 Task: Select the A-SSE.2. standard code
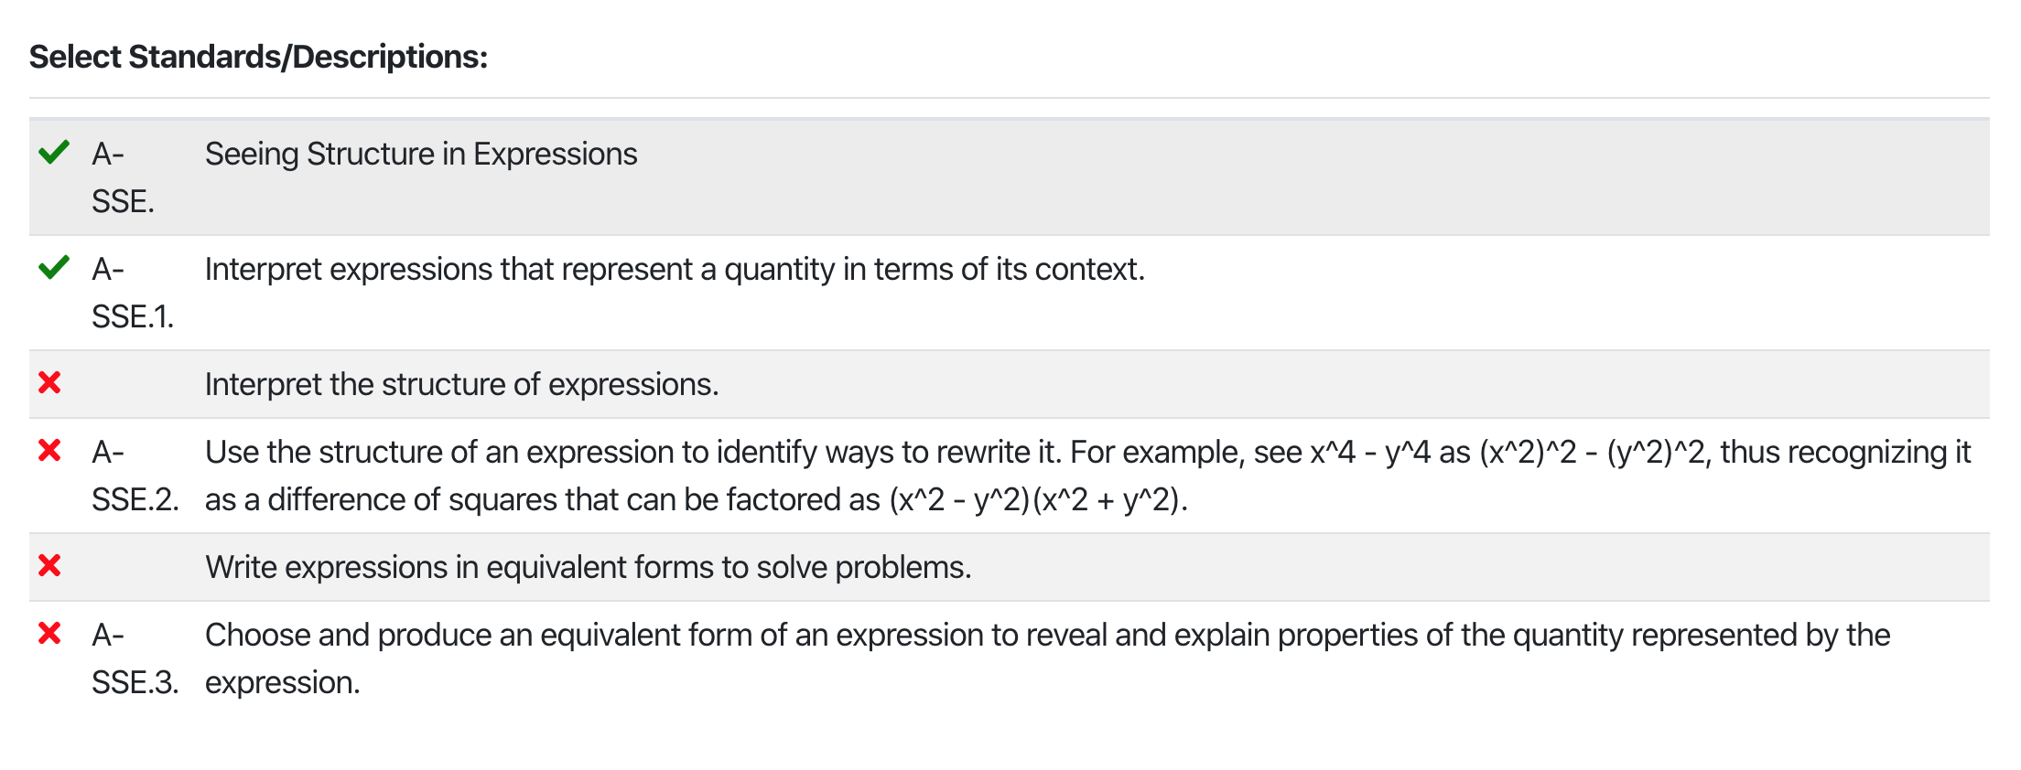[x=135, y=476]
